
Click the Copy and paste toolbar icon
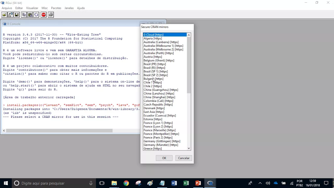coord(36,15)
